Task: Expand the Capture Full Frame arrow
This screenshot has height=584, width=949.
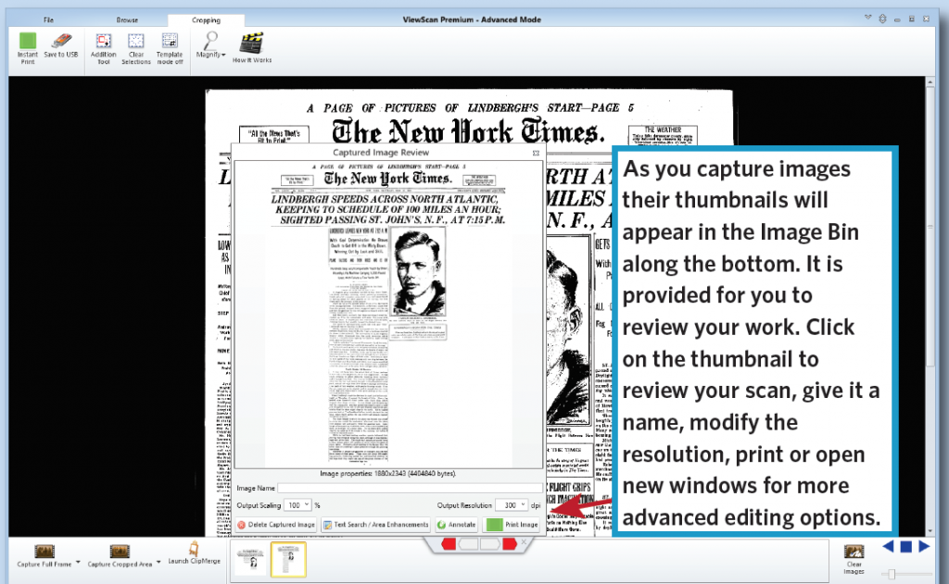Action: click(78, 562)
